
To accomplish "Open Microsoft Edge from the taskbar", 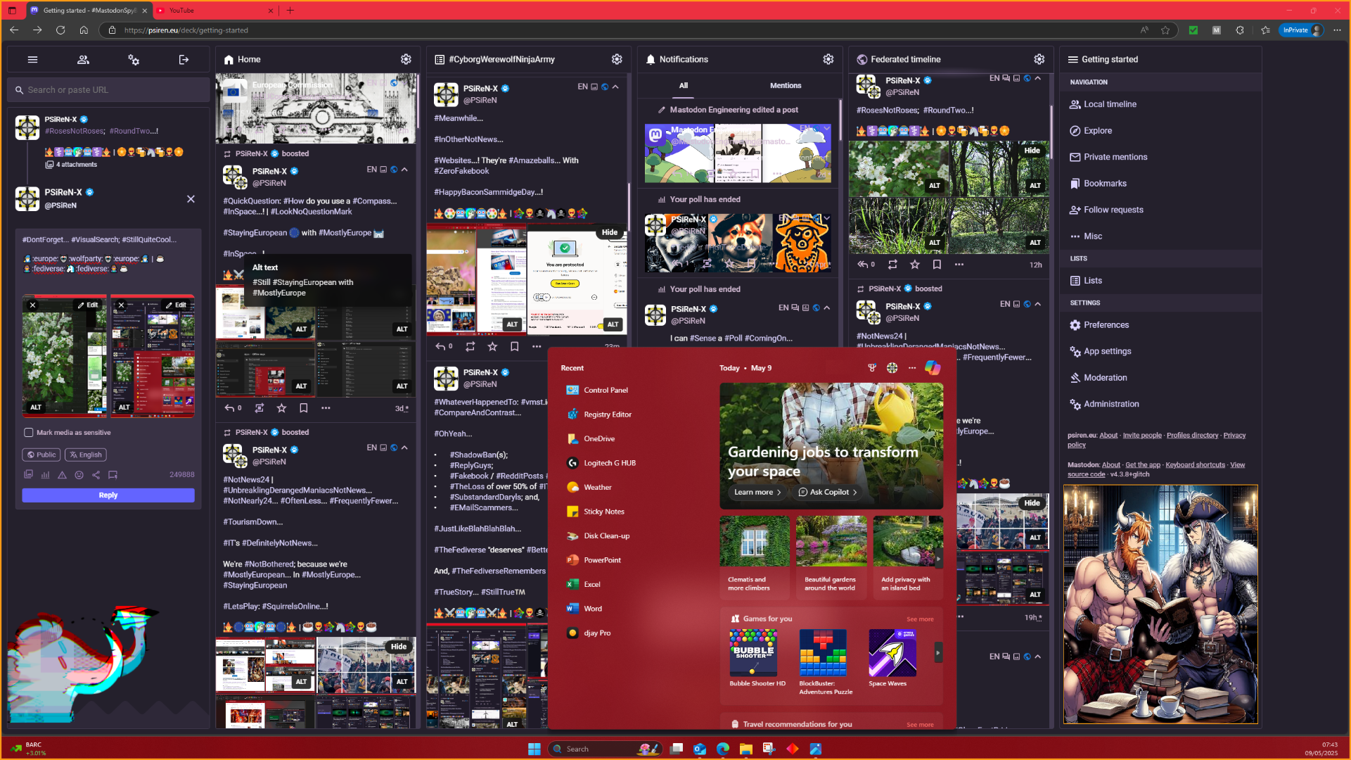I will [x=722, y=749].
